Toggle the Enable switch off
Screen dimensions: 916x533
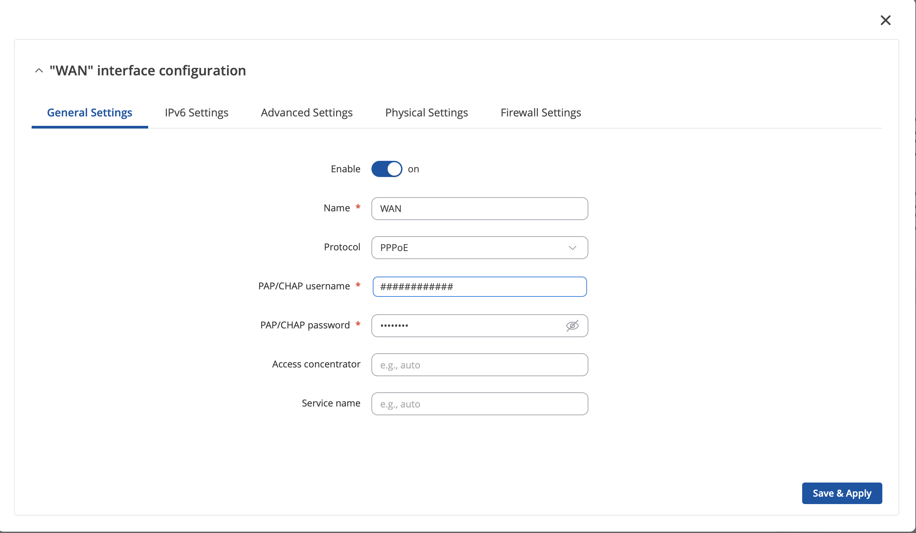386,169
